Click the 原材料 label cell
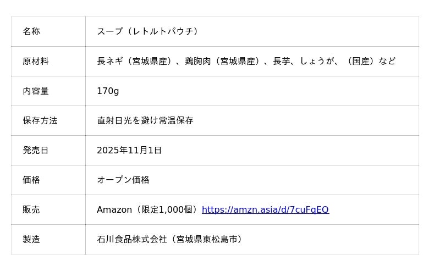 pyautogui.click(x=36, y=61)
